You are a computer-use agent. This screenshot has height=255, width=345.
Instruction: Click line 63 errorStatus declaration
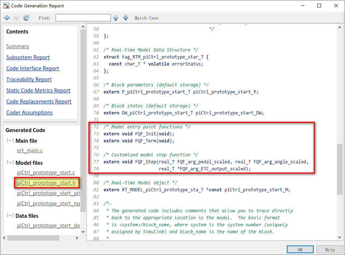coord(156,64)
